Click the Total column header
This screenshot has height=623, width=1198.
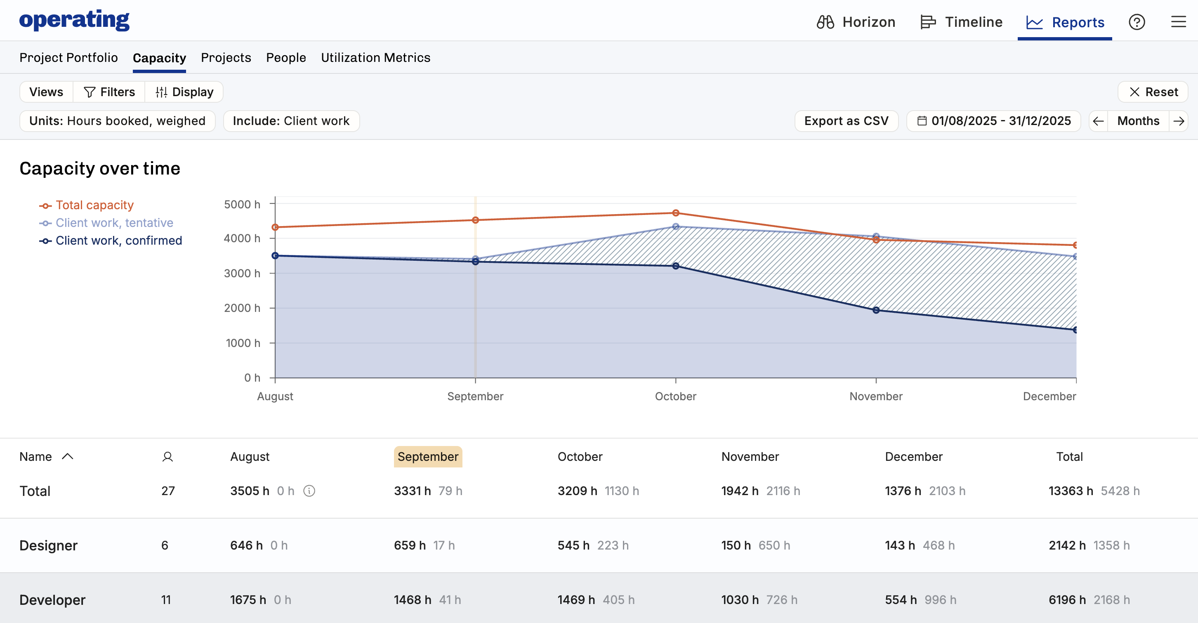tap(1070, 457)
